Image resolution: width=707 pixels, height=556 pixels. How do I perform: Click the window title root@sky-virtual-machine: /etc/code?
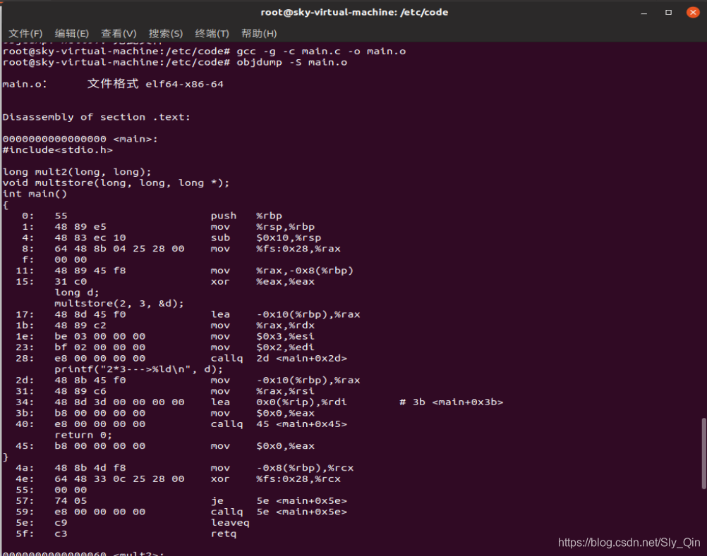(354, 12)
